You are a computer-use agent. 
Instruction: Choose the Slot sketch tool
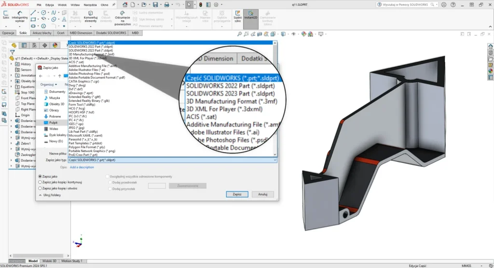[x=33, y=26]
